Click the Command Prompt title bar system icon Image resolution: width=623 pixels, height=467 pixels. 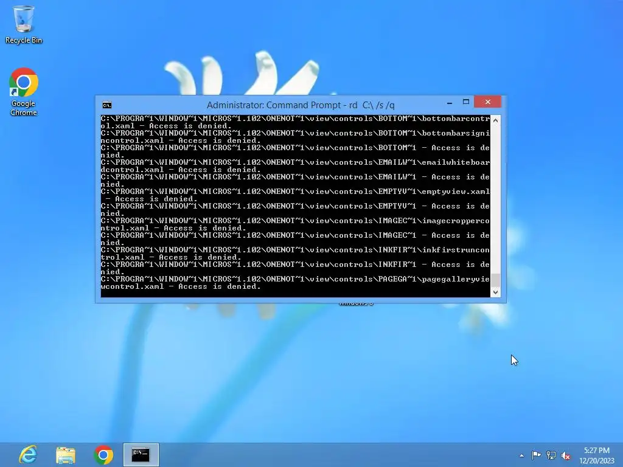107,105
